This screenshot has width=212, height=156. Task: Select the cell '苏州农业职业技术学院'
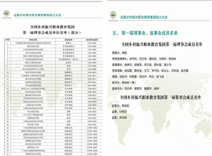33,138
